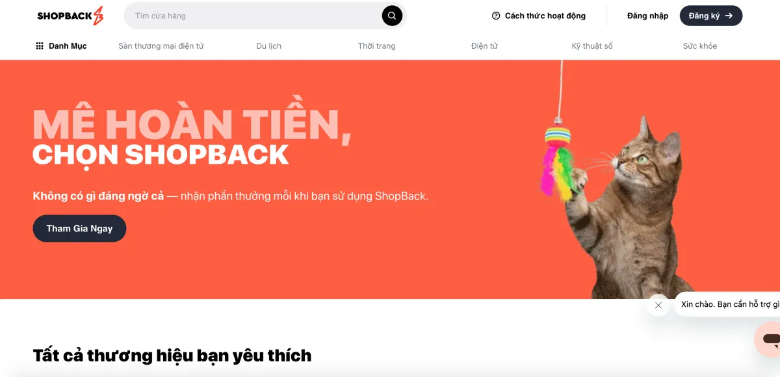Expand the Danh Mục categories menu
Viewport: 780px width, 377px height.
[61, 46]
